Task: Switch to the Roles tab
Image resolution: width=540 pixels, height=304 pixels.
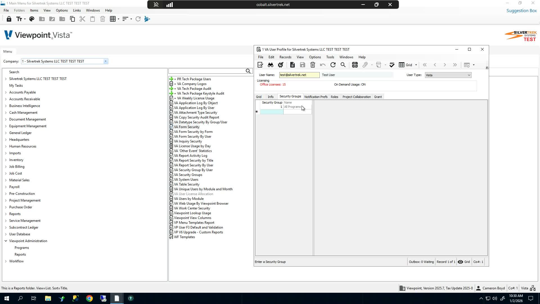Action: (334, 97)
